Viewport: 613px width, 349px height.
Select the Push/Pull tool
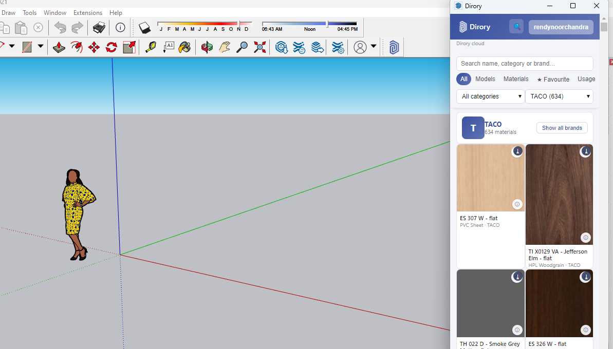pos(59,47)
